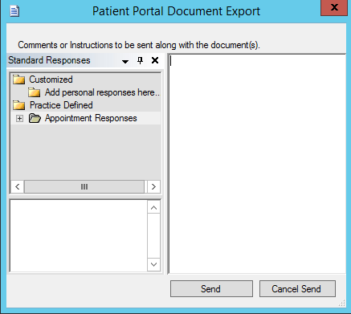Click in the comments text area
This screenshot has height=314, width=351.
pos(257,164)
